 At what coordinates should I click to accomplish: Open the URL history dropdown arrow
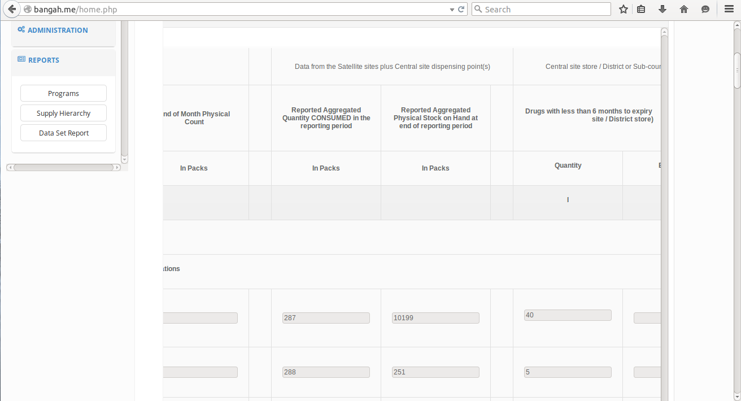[x=452, y=10]
